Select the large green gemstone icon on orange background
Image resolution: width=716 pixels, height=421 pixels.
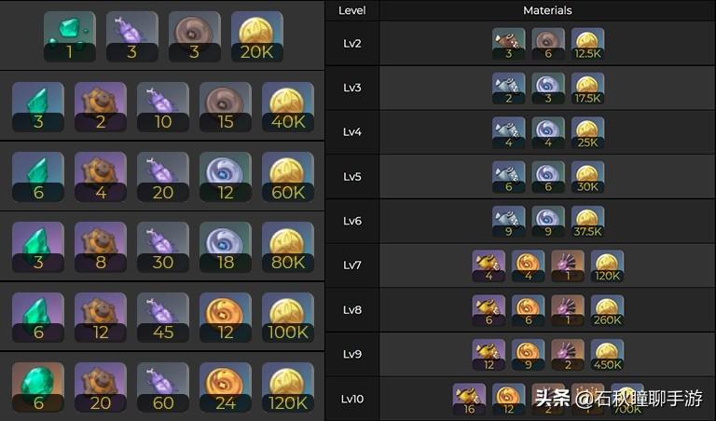click(x=38, y=387)
